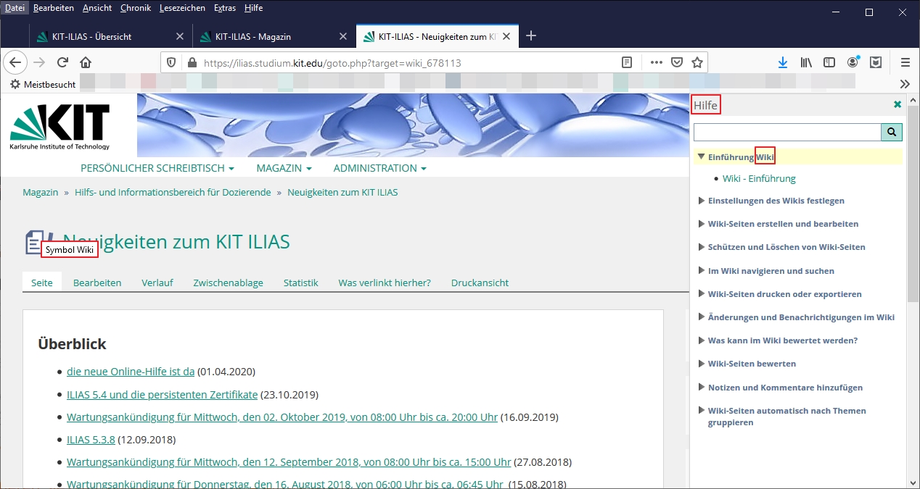This screenshot has width=920, height=489.
Task: Go to Magazin via the breadcrumb
Action: tap(41, 193)
